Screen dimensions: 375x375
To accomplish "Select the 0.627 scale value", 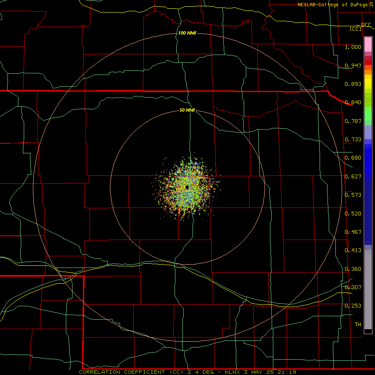I will [353, 177].
